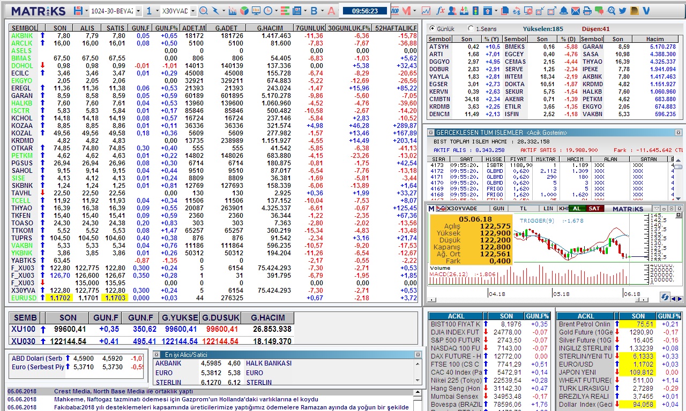Sort by the 52HAFTALIK.F column header

[396, 28]
